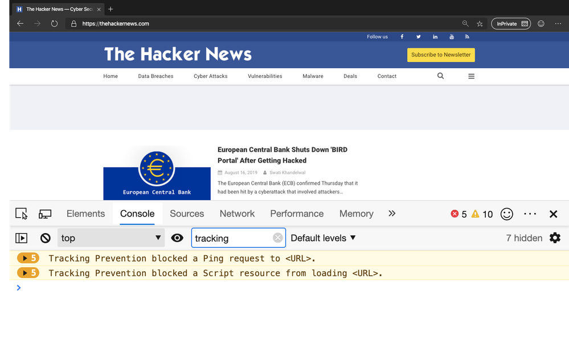
Task: Expand the Script resource message group
Action: pos(28,273)
